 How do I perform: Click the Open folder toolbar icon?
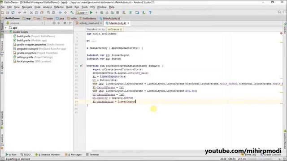pos(3,13)
